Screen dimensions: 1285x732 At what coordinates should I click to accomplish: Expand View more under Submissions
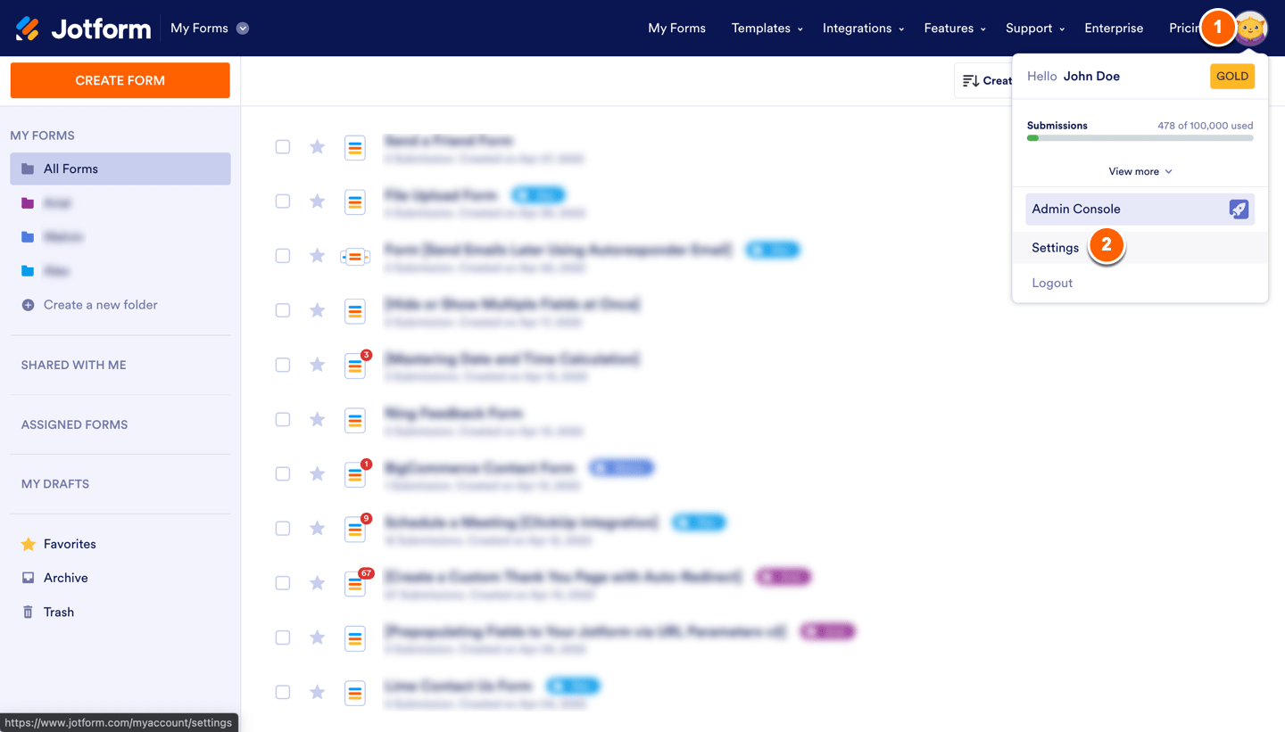1140,171
